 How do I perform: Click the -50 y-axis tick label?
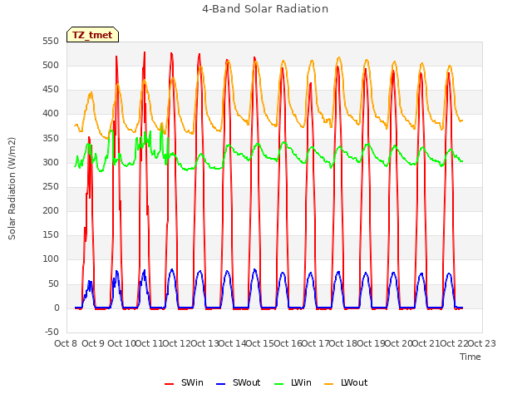(x=52, y=332)
